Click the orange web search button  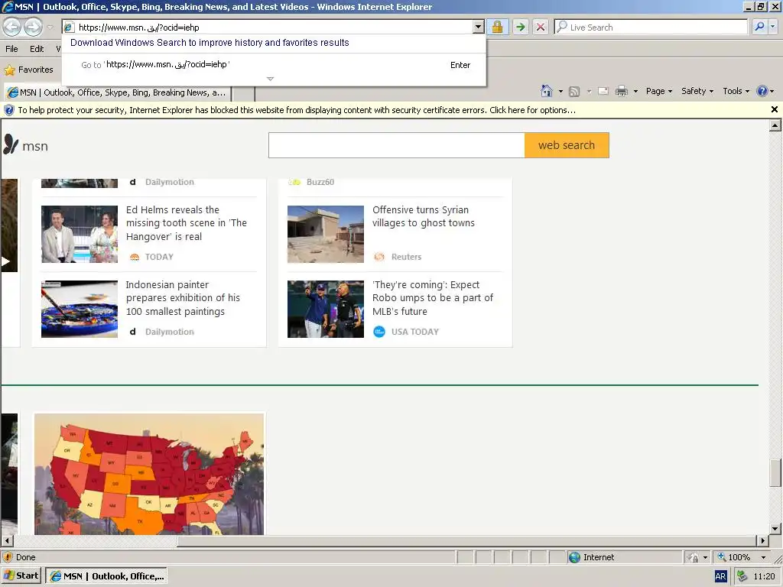[567, 145]
